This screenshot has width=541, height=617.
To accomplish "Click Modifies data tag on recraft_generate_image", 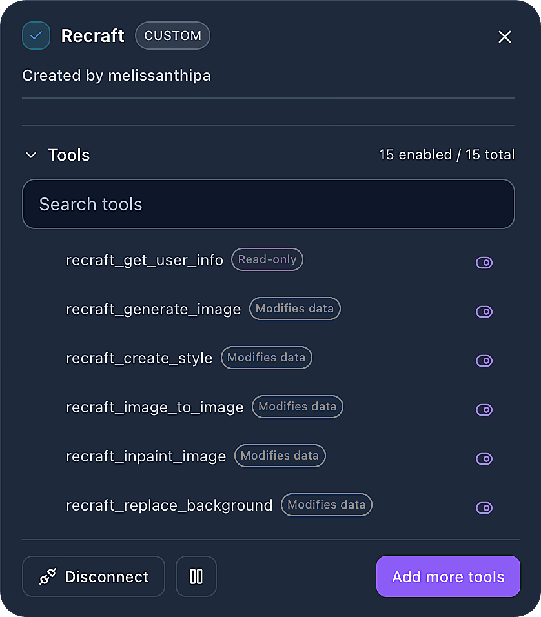I will coord(295,308).
